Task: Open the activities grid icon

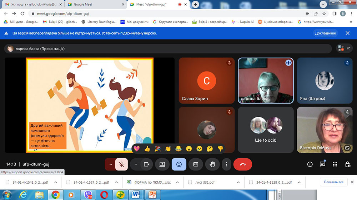Action: pyautogui.click(x=335, y=164)
